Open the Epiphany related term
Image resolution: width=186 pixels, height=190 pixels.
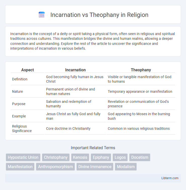coord(101,157)
